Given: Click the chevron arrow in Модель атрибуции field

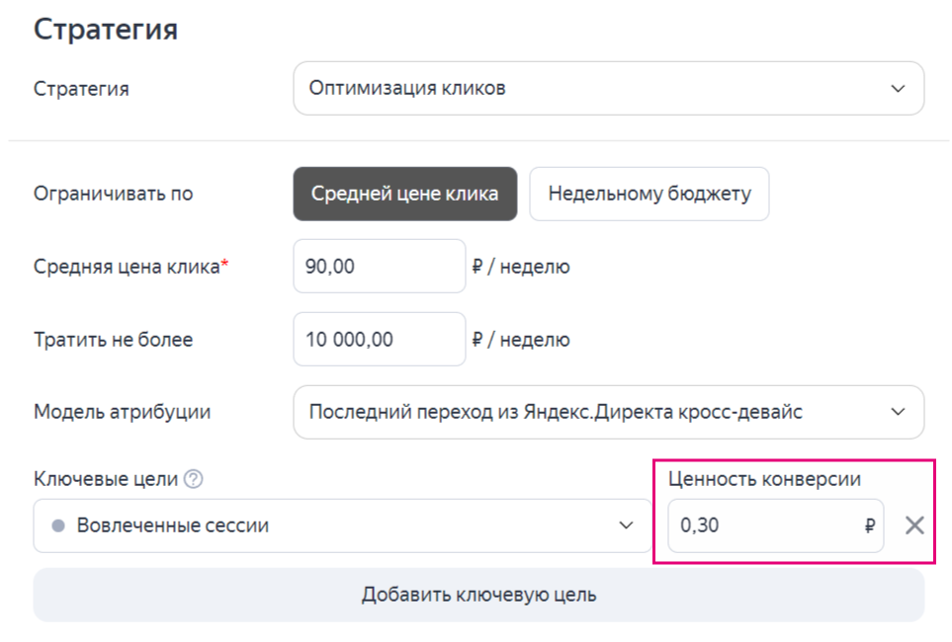Looking at the screenshot, I should 898,412.
